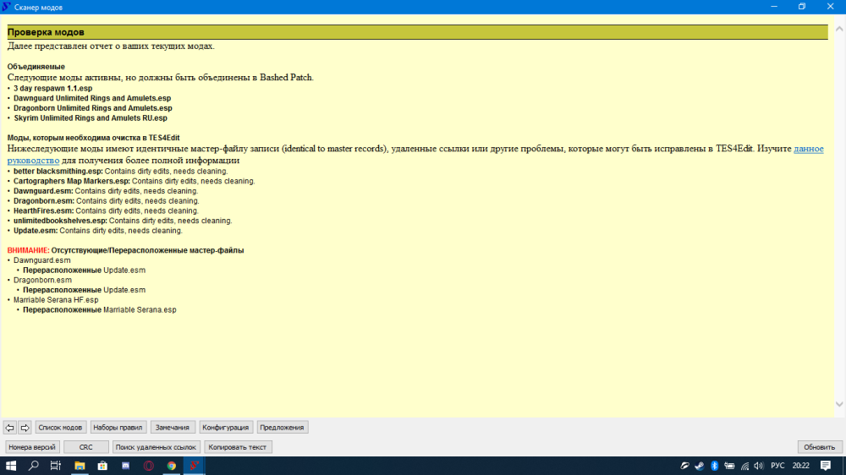This screenshot has width=846, height=475.
Task: Toggle Список модов button
Action: coord(60,428)
